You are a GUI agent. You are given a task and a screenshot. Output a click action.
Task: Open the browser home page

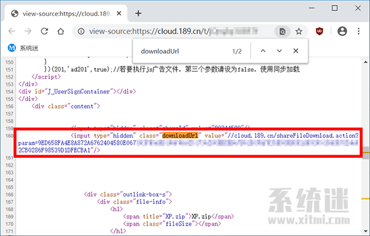pos(60,31)
